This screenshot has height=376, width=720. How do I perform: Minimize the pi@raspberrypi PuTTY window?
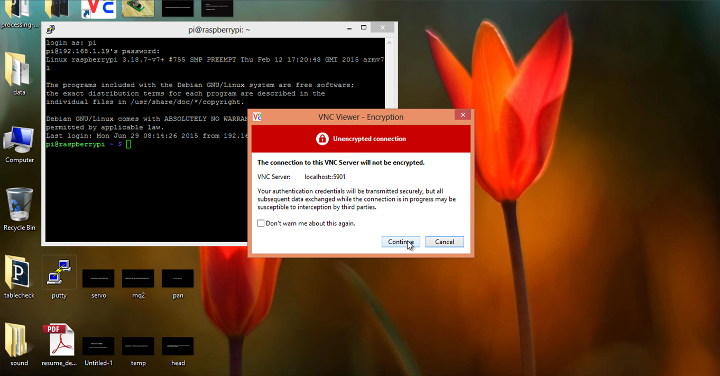(x=349, y=28)
